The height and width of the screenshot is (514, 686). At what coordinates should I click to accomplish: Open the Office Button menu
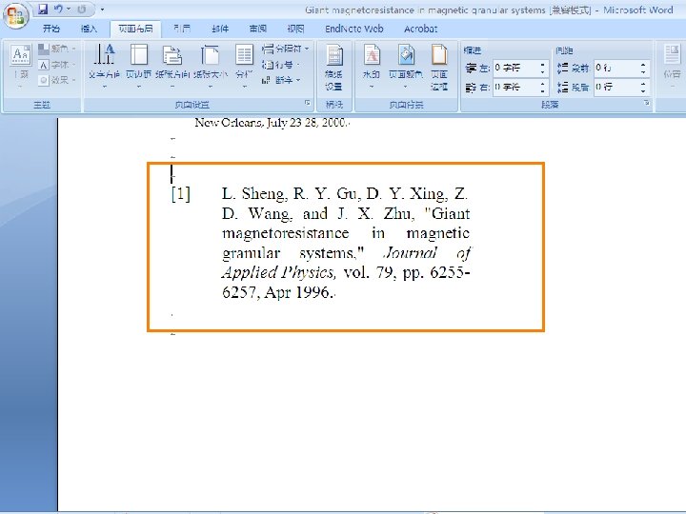pos(16,16)
